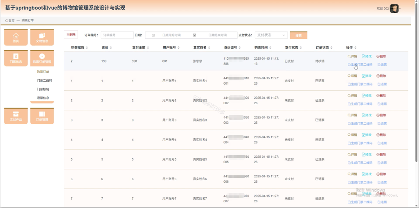Image resolution: width=419 pixels, height=208 pixels.
Task: Click 退票 for 真实姓名1 row
Action: [382, 84]
